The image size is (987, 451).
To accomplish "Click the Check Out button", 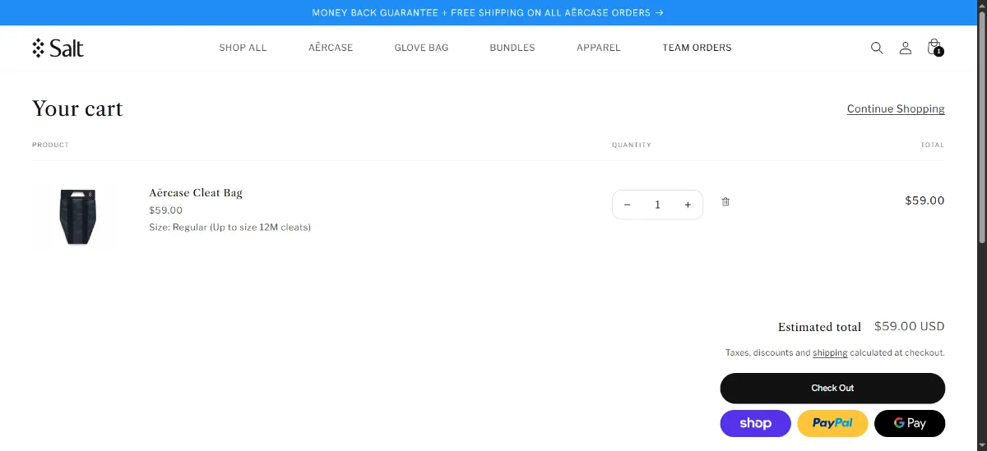I will click(x=832, y=388).
